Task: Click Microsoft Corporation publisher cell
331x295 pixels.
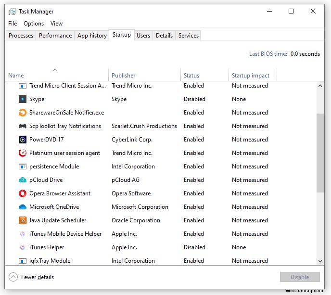Action: coord(140,207)
